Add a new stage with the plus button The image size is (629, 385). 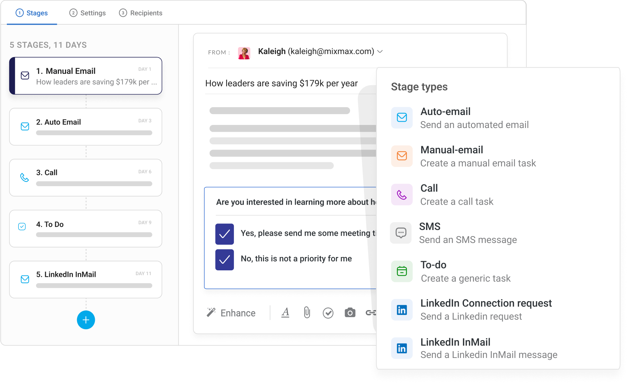coord(86,320)
